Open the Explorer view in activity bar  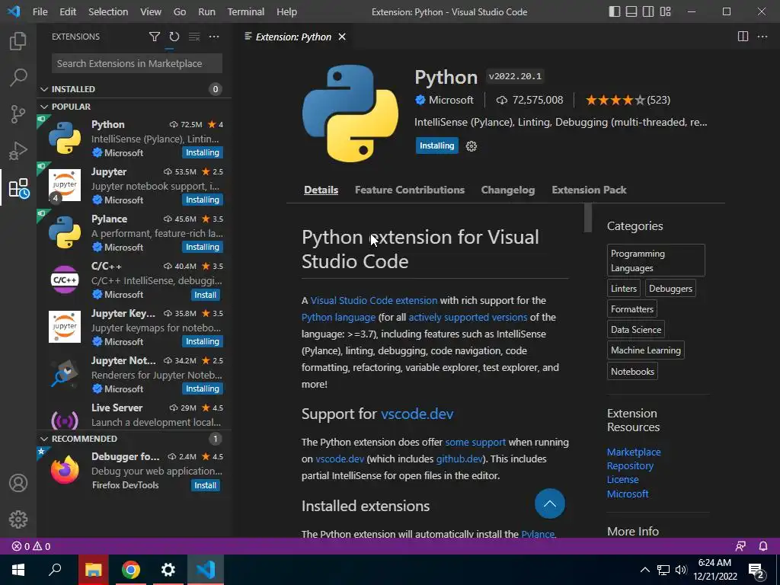click(18, 41)
